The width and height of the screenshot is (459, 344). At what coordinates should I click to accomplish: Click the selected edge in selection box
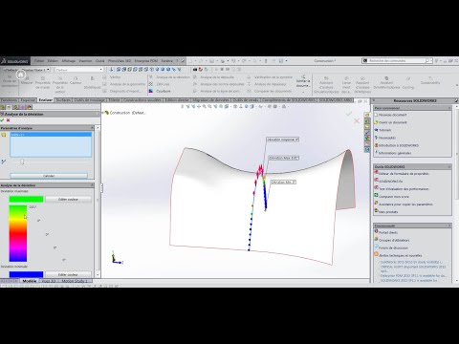coord(51,135)
